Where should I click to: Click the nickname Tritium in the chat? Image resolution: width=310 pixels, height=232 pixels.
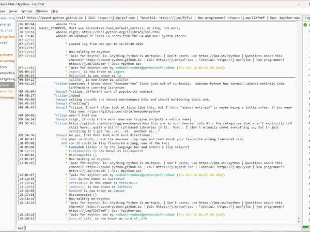click(61, 83)
